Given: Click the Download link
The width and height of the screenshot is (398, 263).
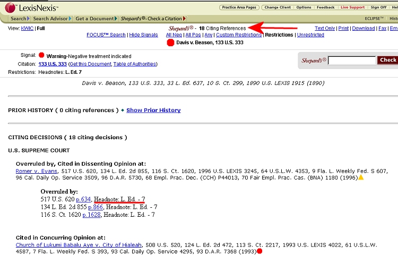Looking at the screenshot, I should (x=363, y=28).
